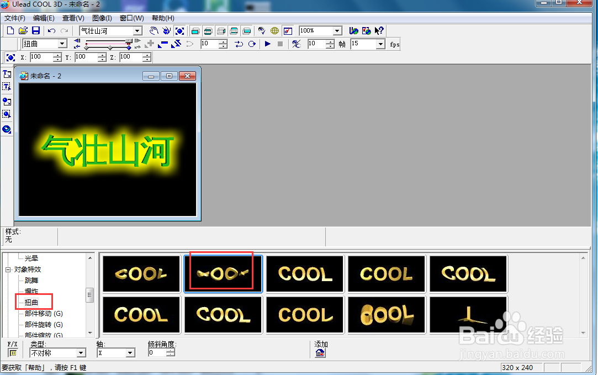
Task: Select 光晕 in the effects tree
Action: pos(31,258)
